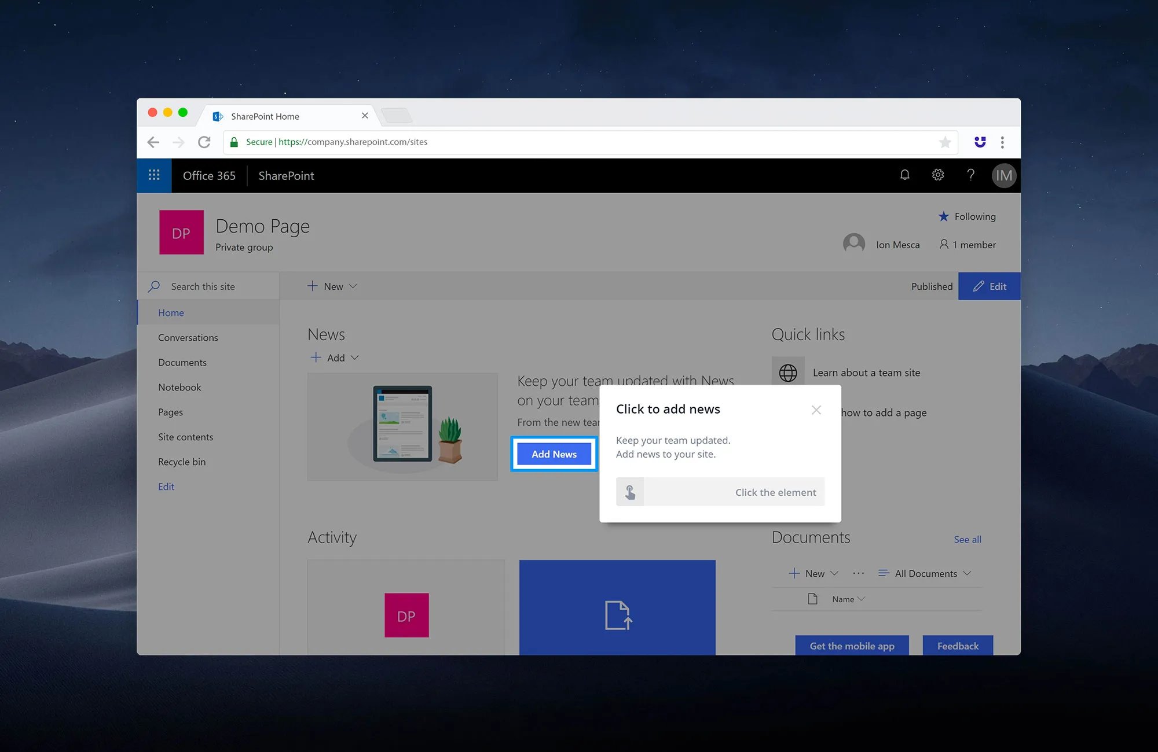Click the Get the mobile app button
Image resolution: width=1158 pixels, height=752 pixels.
click(x=851, y=646)
